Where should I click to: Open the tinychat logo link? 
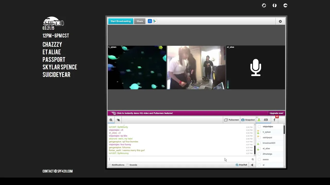tap(241, 165)
